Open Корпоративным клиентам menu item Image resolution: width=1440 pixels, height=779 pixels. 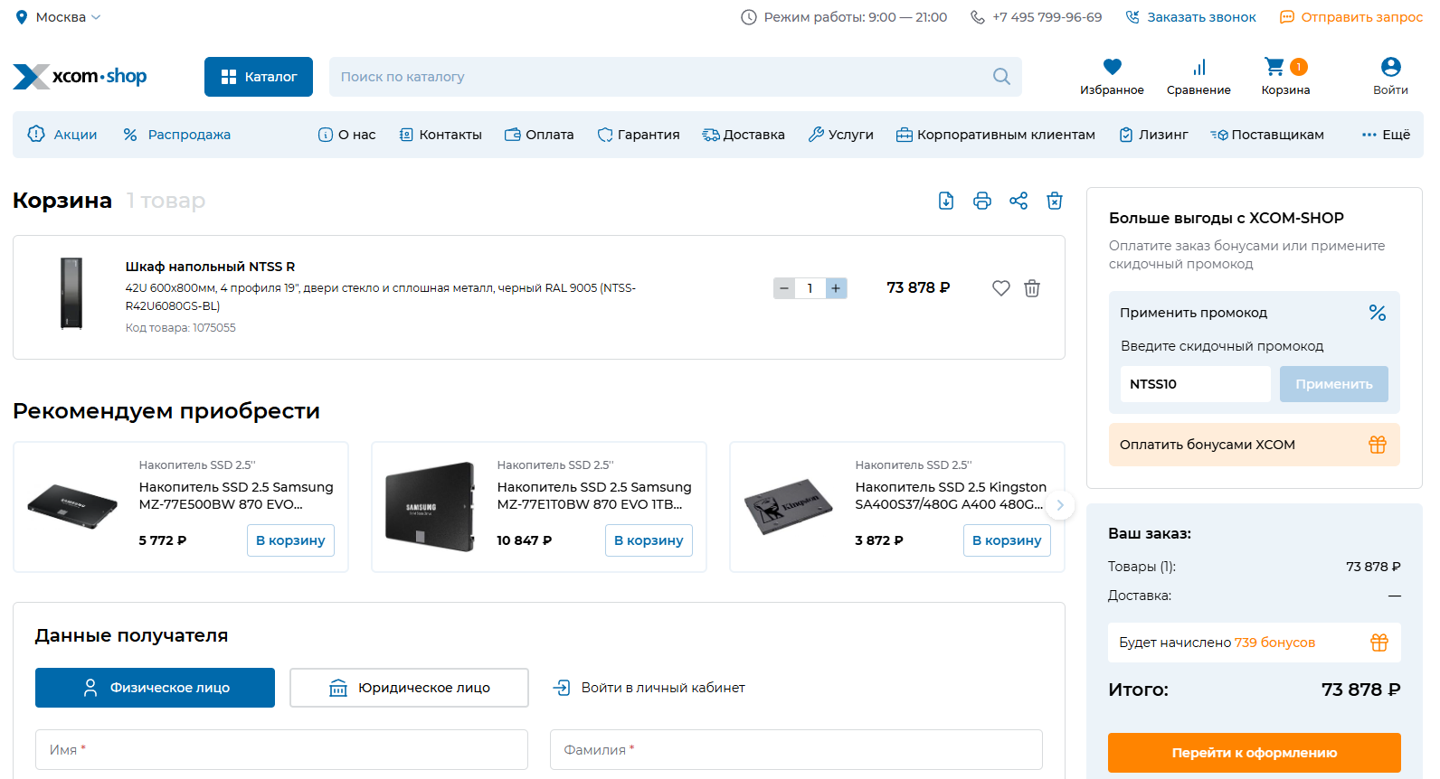[x=995, y=135]
